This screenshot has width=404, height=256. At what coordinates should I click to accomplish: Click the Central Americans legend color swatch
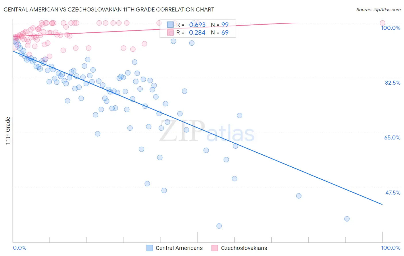pyautogui.click(x=149, y=248)
